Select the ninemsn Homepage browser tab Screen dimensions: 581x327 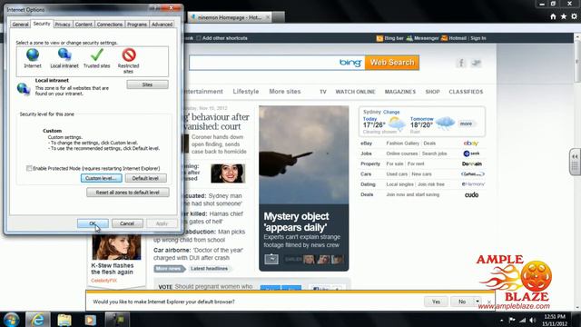coord(229,17)
